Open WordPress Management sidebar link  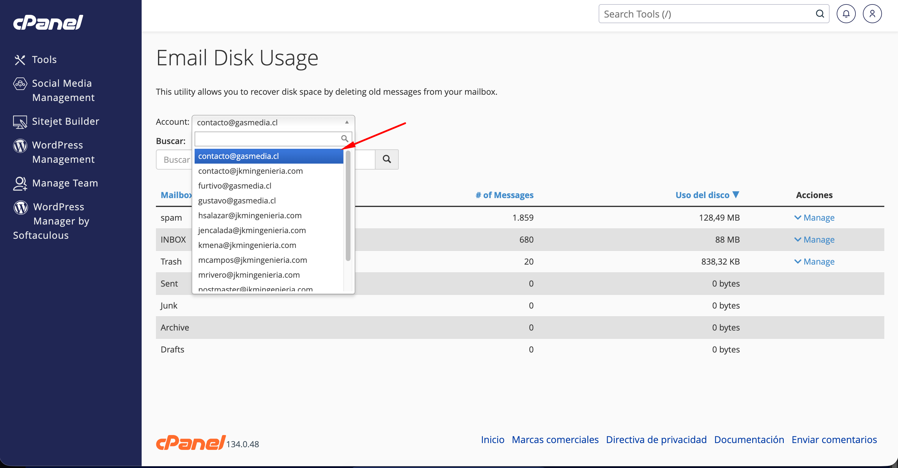pos(63,152)
